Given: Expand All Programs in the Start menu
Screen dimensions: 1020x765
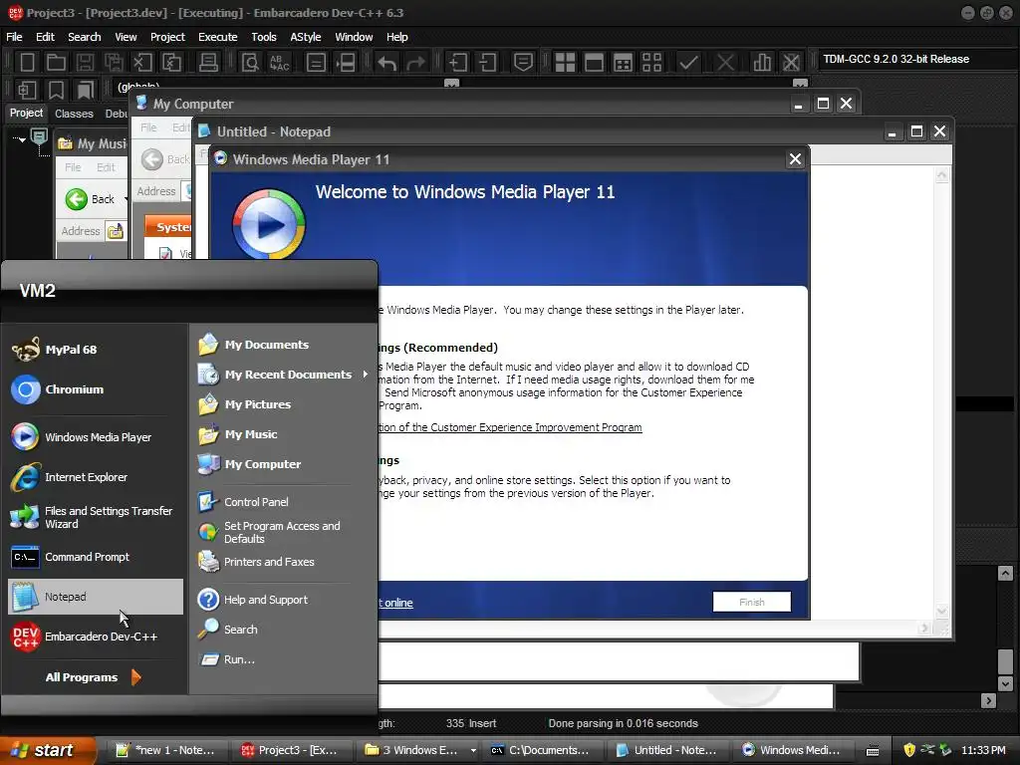Looking at the screenshot, I should coord(94,677).
